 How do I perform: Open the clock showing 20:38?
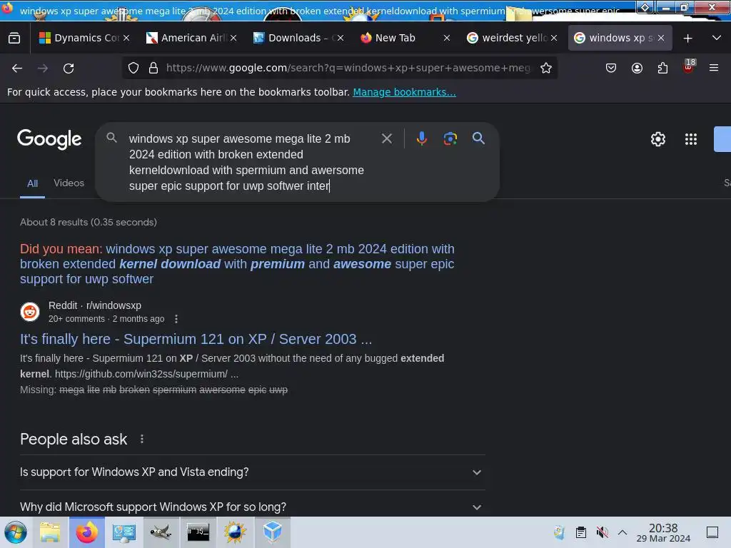663,532
